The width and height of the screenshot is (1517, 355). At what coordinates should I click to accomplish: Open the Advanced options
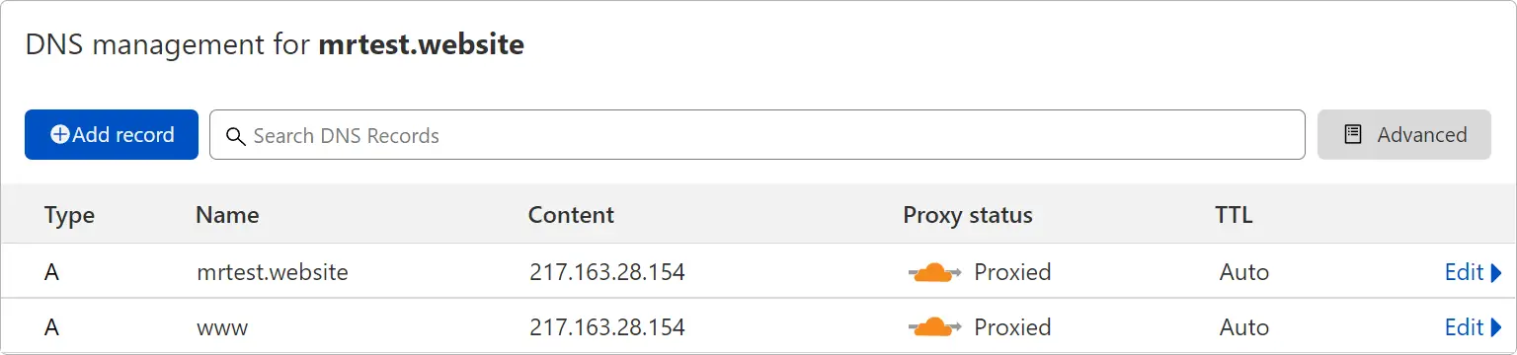[1404, 135]
